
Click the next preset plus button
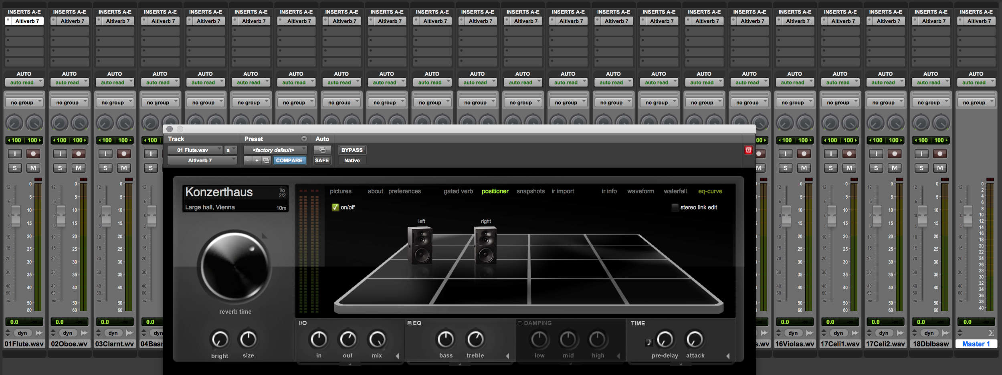257,160
